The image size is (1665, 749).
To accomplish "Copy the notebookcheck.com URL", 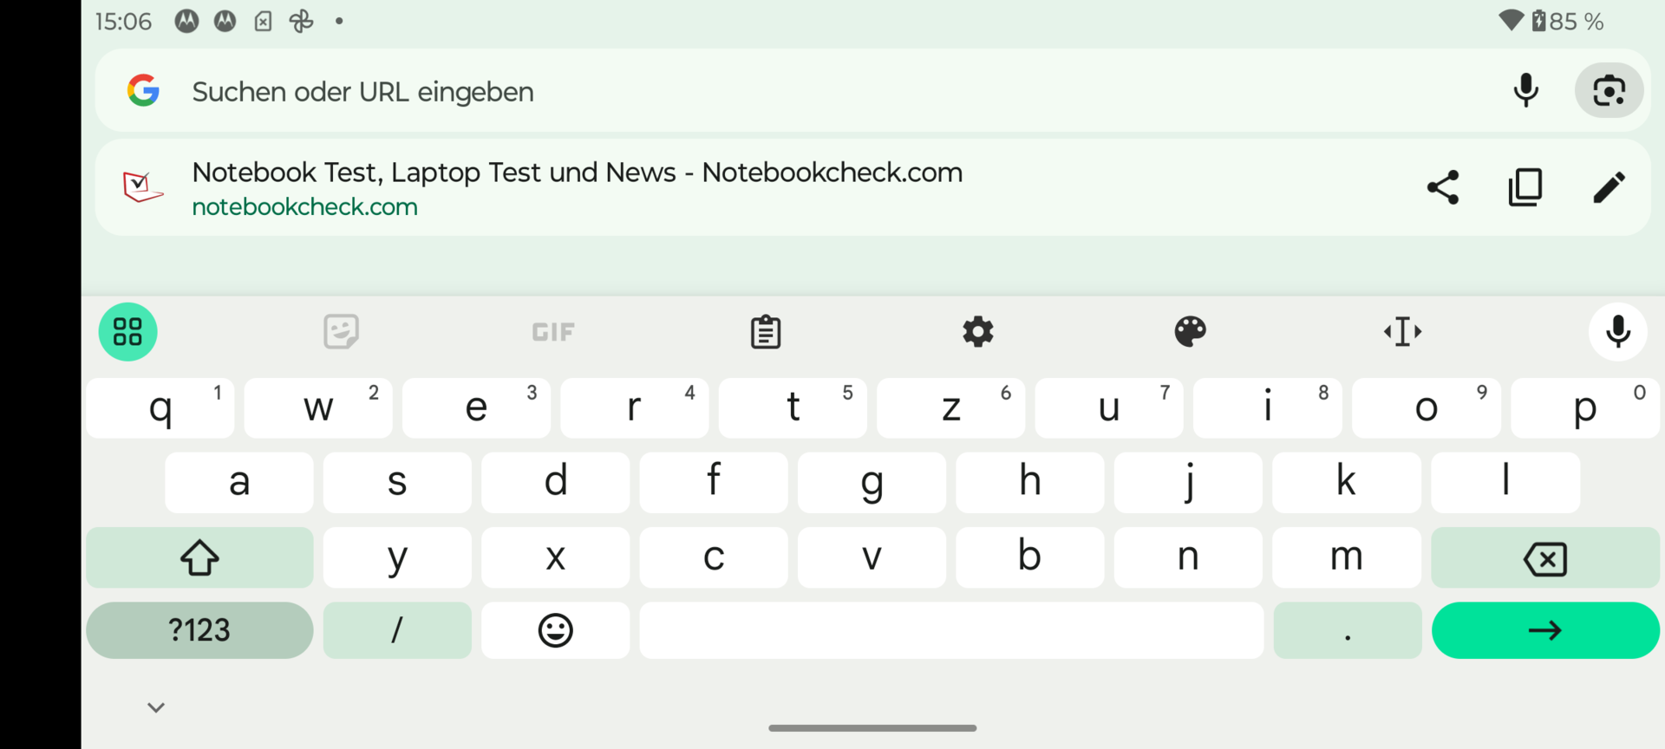I will point(1525,187).
